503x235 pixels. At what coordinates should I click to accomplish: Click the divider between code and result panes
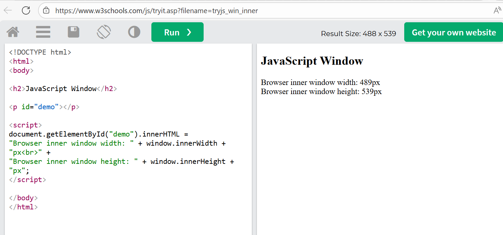pos(254,135)
